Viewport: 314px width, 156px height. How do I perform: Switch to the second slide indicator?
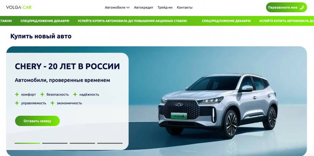55,143
